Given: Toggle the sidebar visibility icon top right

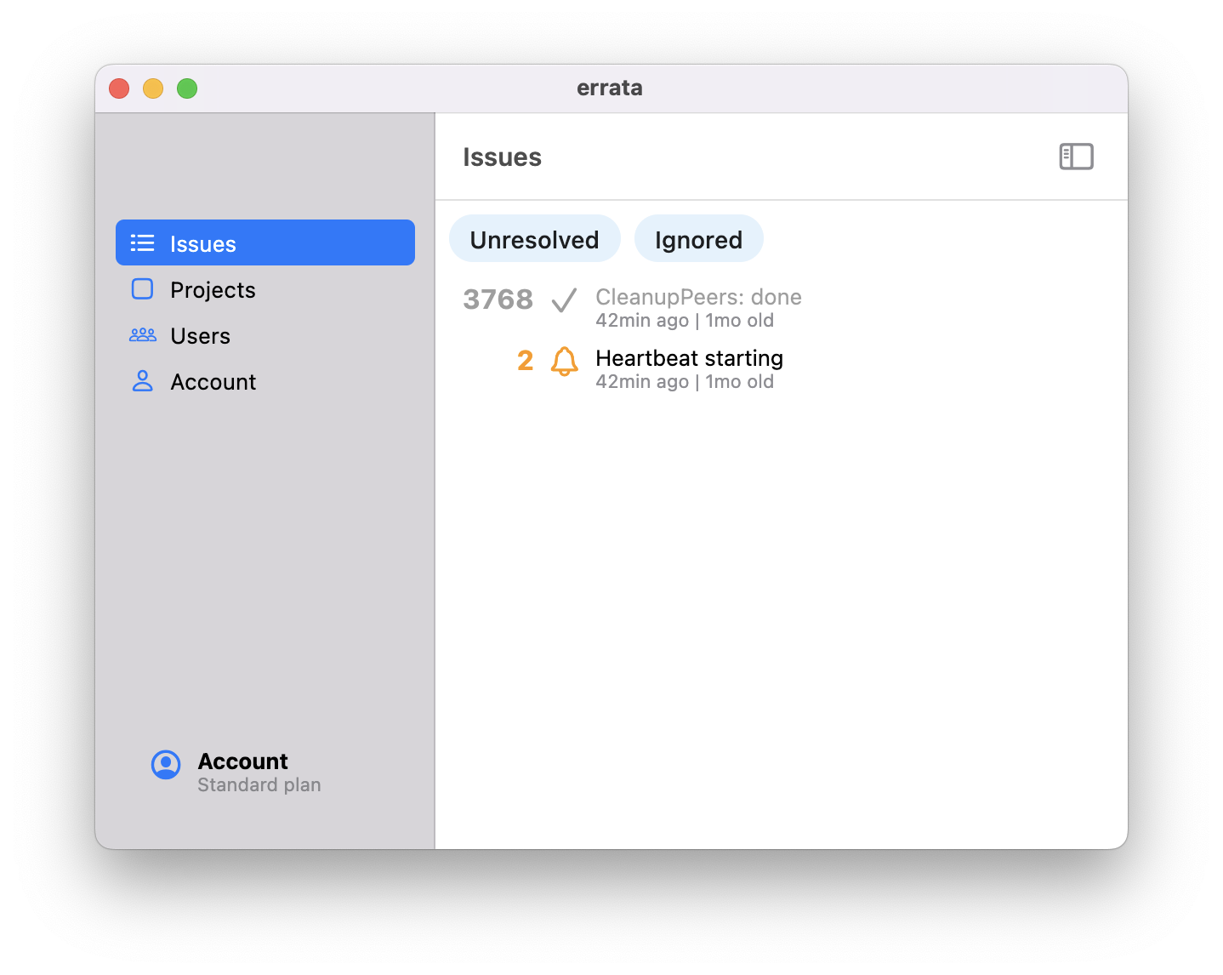Looking at the screenshot, I should (1075, 157).
